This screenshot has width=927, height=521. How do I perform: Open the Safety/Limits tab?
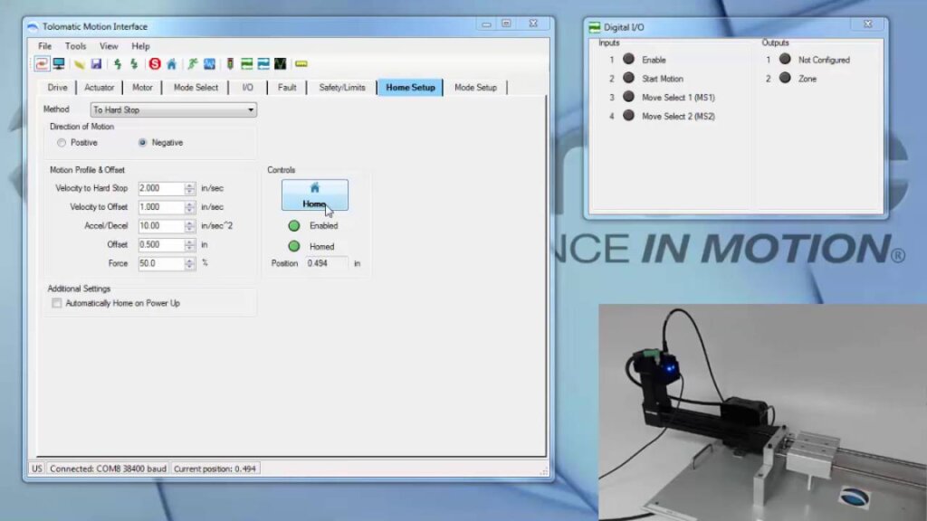tap(341, 88)
